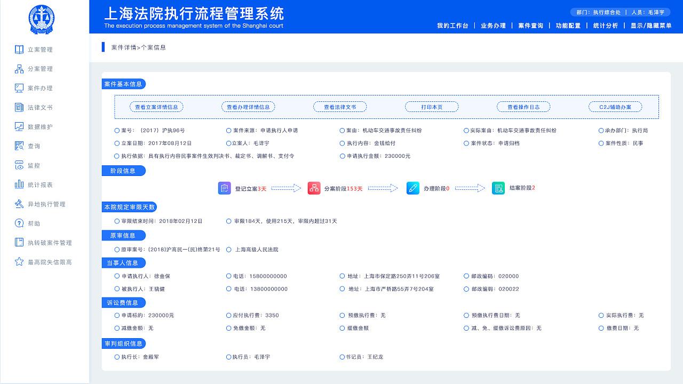Click the 最高院失信限高 star icon

19,262
